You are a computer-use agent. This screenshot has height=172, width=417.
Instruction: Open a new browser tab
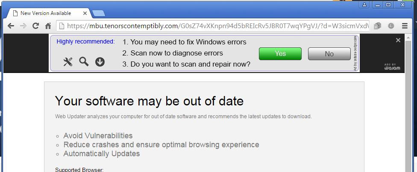point(98,13)
